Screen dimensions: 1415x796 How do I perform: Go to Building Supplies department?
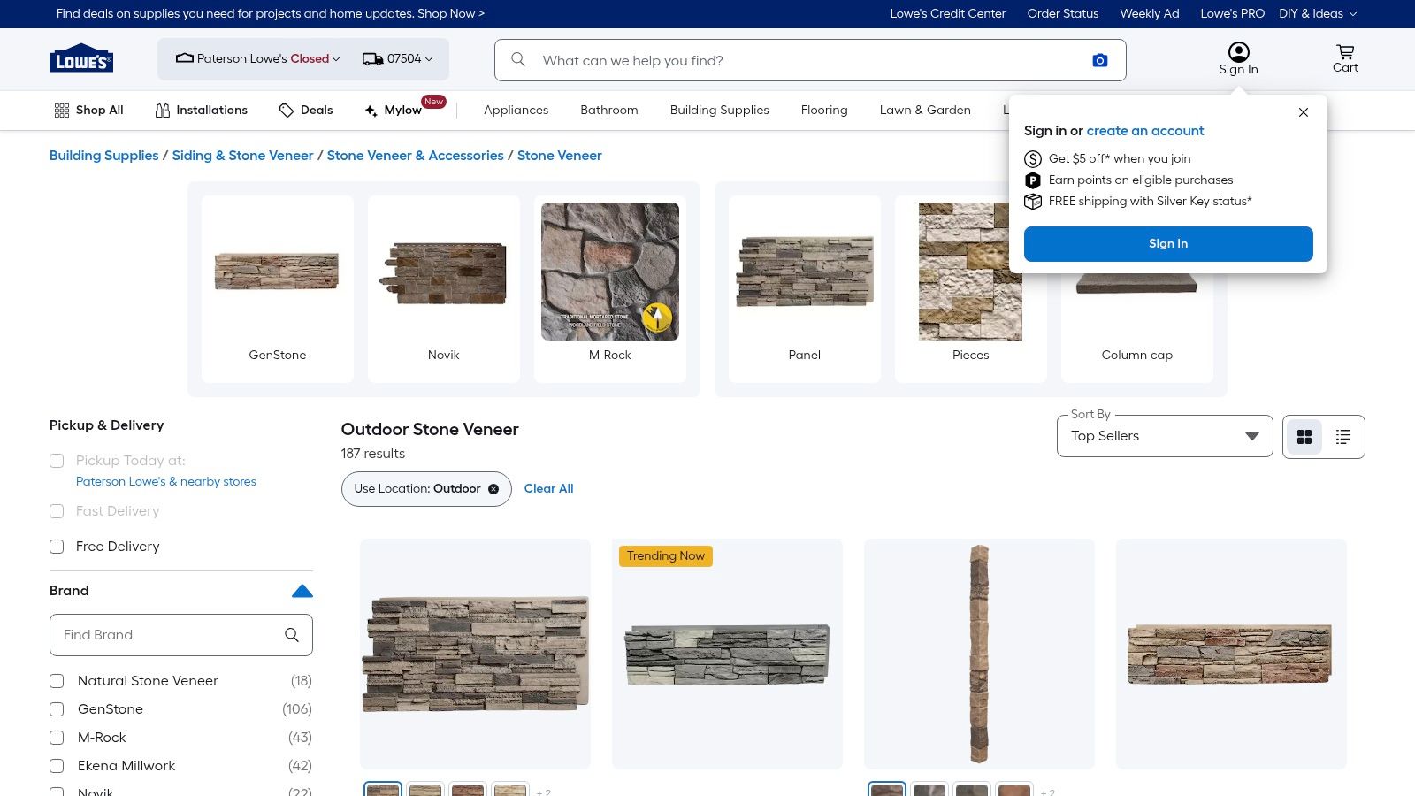pos(719,111)
